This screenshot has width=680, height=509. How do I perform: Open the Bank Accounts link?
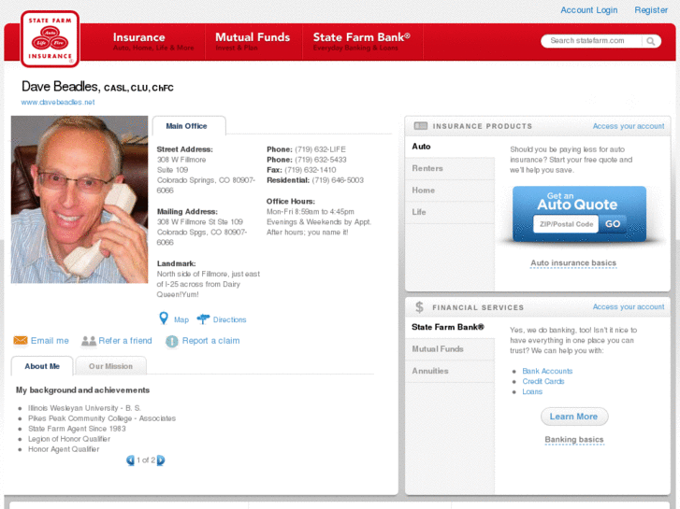click(547, 372)
